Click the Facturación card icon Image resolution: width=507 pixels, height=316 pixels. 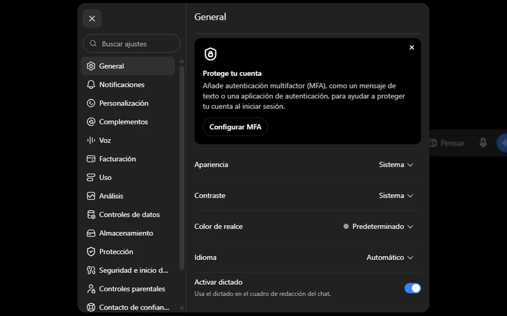point(91,159)
